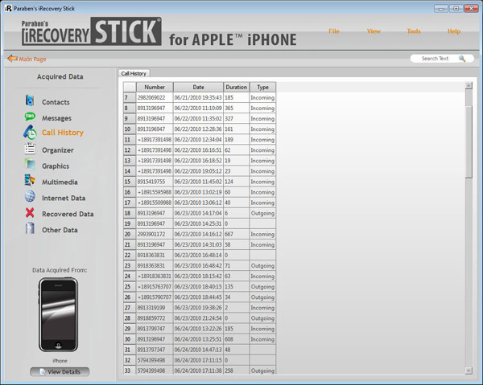Open the Graphics palette icon

coord(30,166)
